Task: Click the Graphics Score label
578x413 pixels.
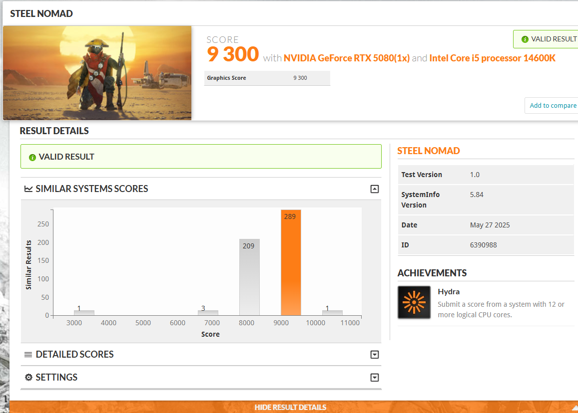Action: 226,78
